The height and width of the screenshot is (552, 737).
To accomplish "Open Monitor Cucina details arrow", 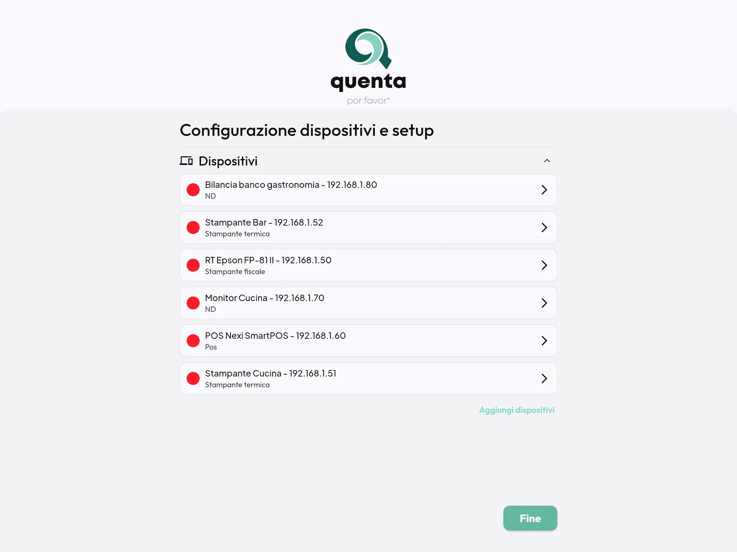I will [544, 303].
